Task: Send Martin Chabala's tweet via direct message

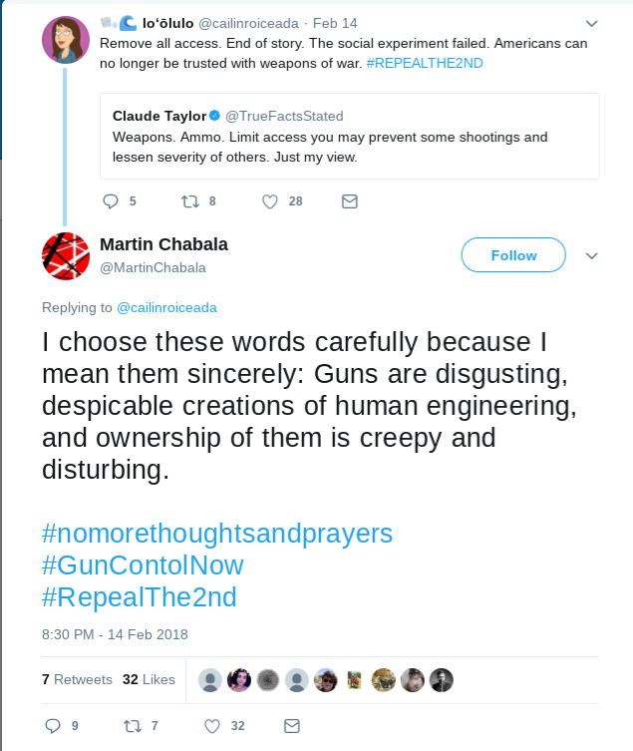Action: tap(291, 725)
